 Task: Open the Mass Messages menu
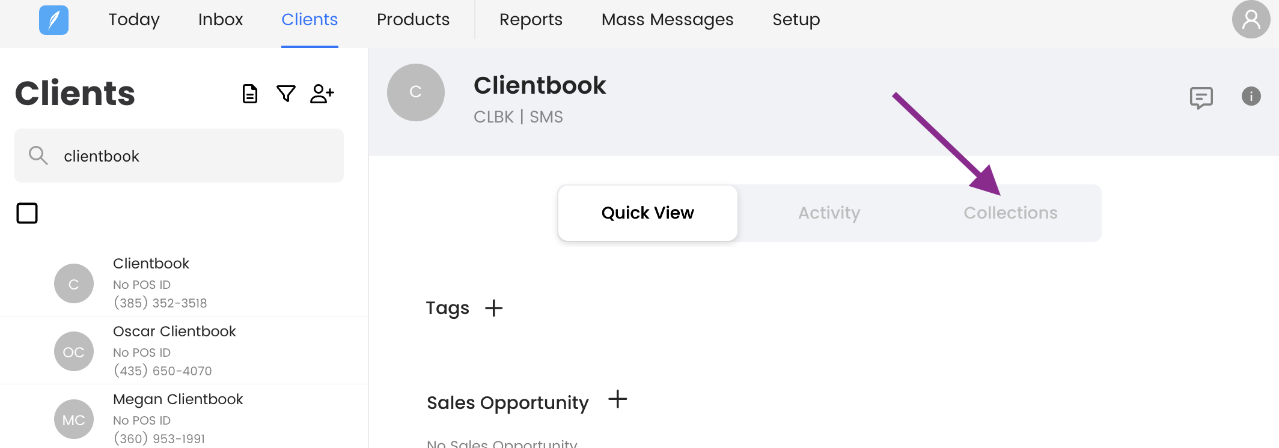click(667, 20)
